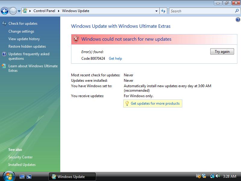Expand arrow before Windows Update breadcrumb
The height and width of the screenshot is (181, 241).
58,11
